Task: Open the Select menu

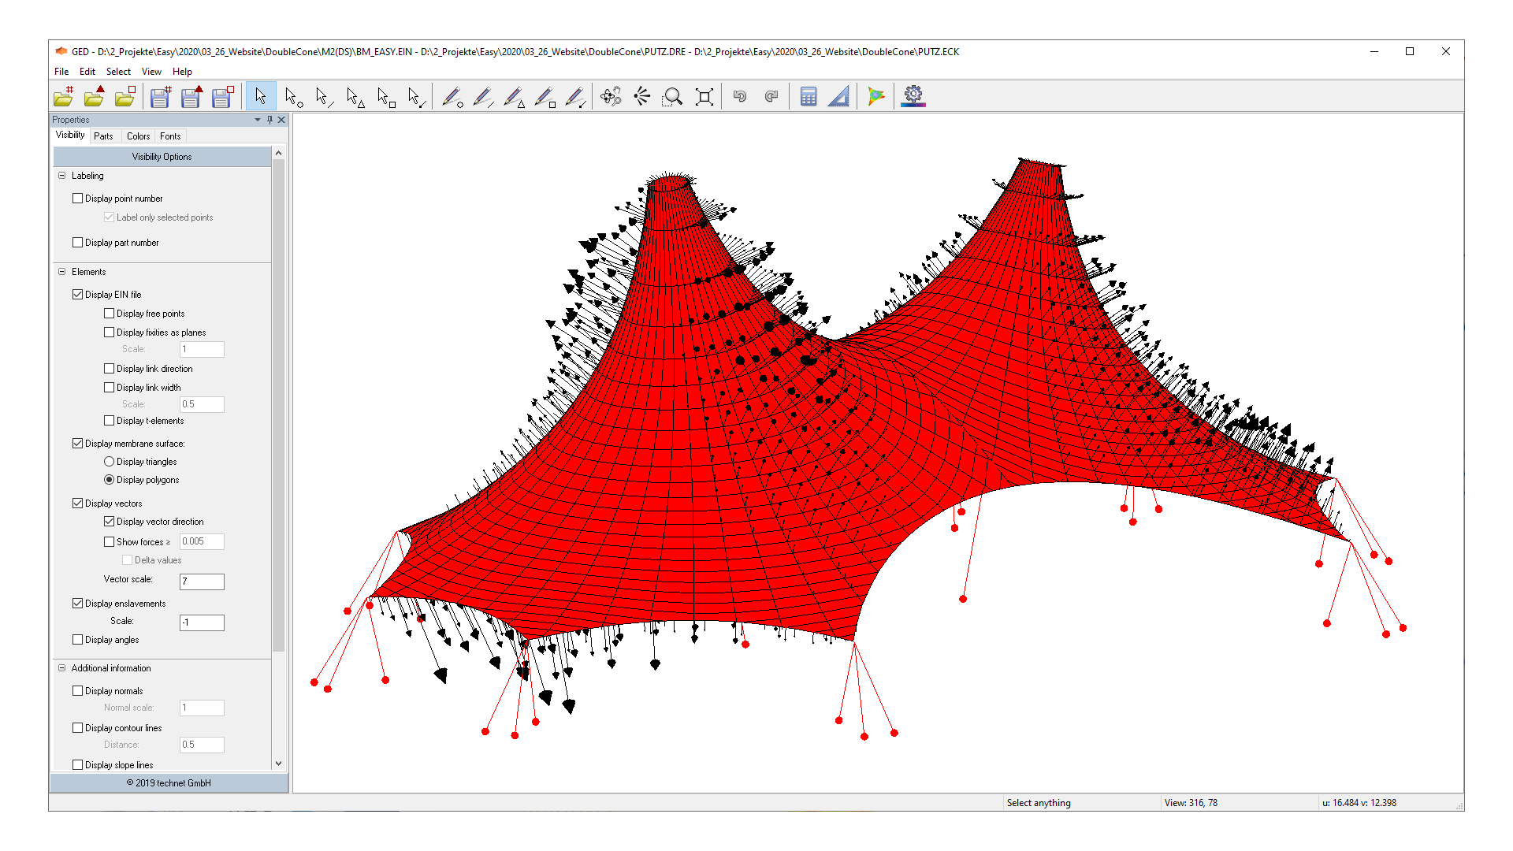Action: pyautogui.click(x=118, y=71)
